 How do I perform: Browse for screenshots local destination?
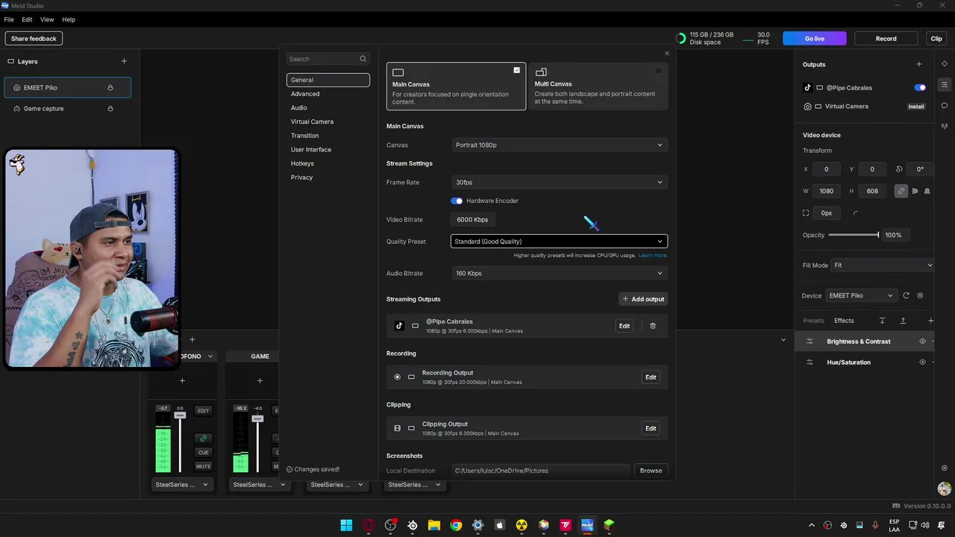651,471
